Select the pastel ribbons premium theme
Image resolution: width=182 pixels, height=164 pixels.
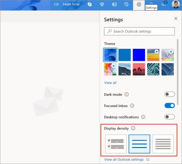coord(168,55)
